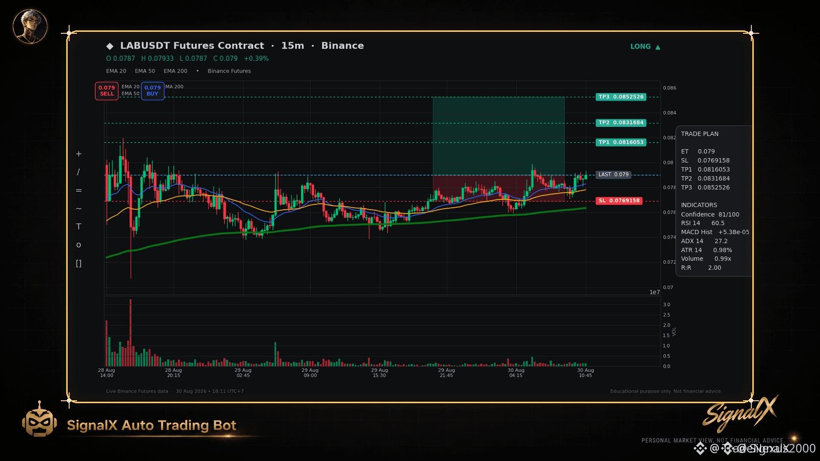Click the red SL 0.0769158 chart tag
This screenshot has width=820, height=461.
[619, 201]
